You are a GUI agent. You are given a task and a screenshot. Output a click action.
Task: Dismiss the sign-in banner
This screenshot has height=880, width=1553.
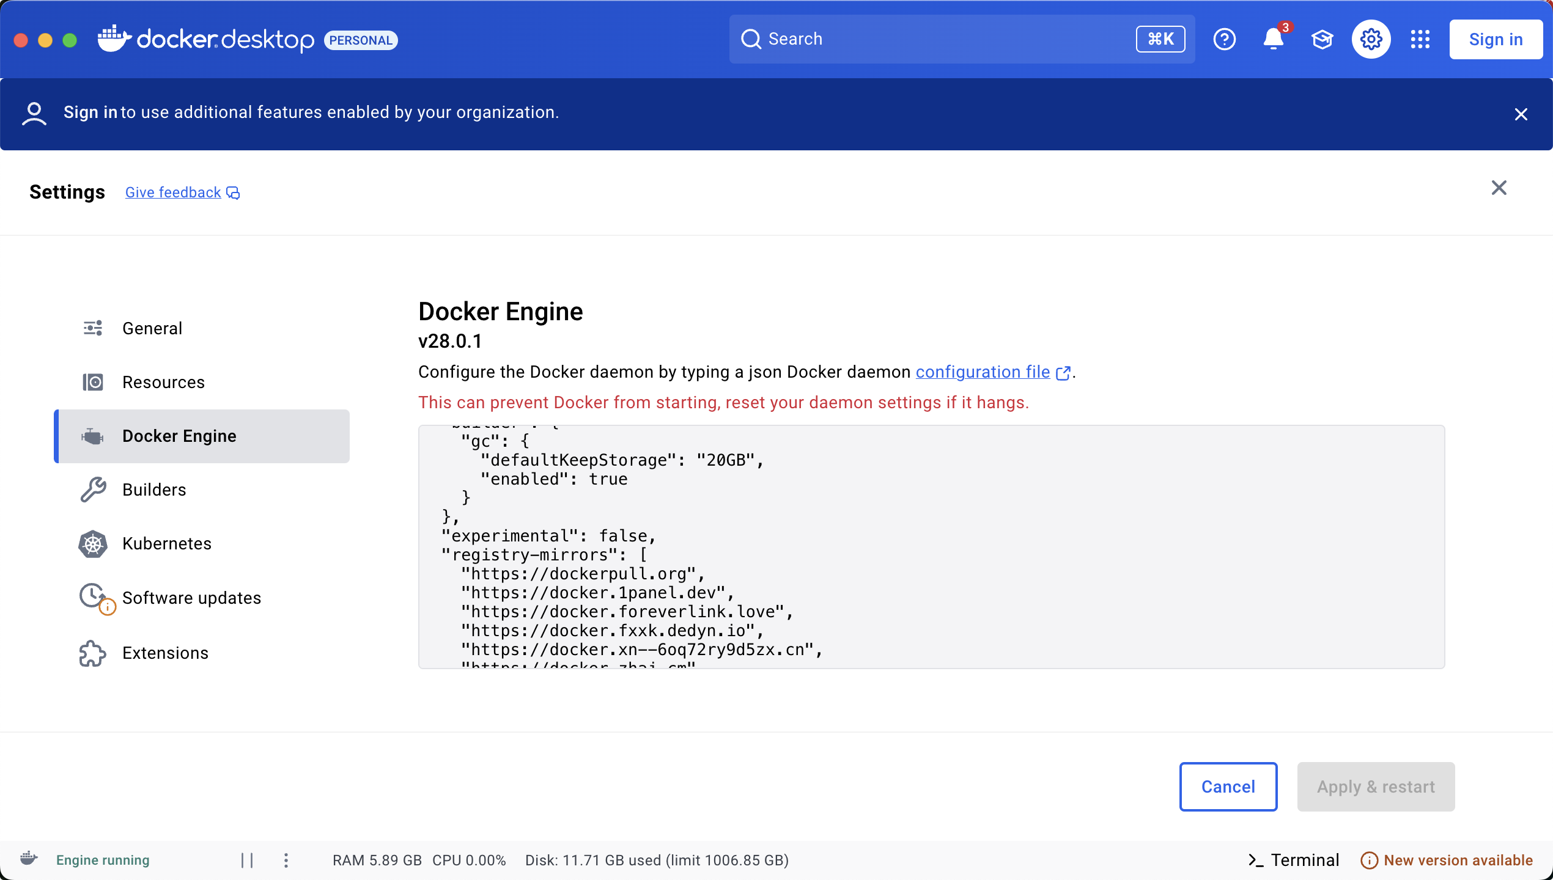pos(1521,114)
